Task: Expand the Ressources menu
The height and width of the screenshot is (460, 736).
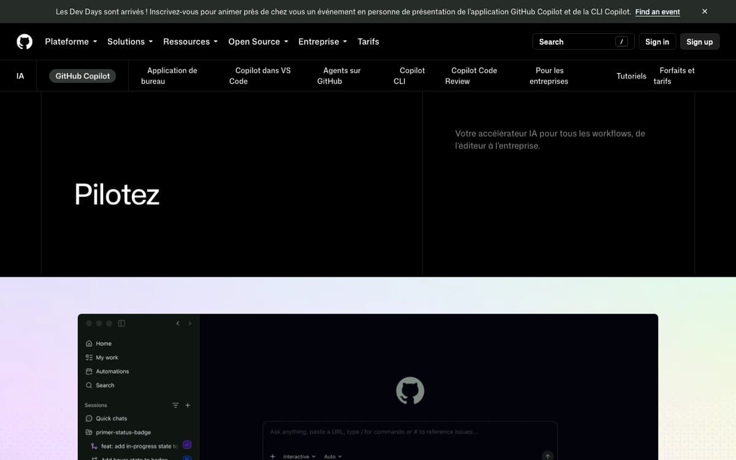Action: 191,42
